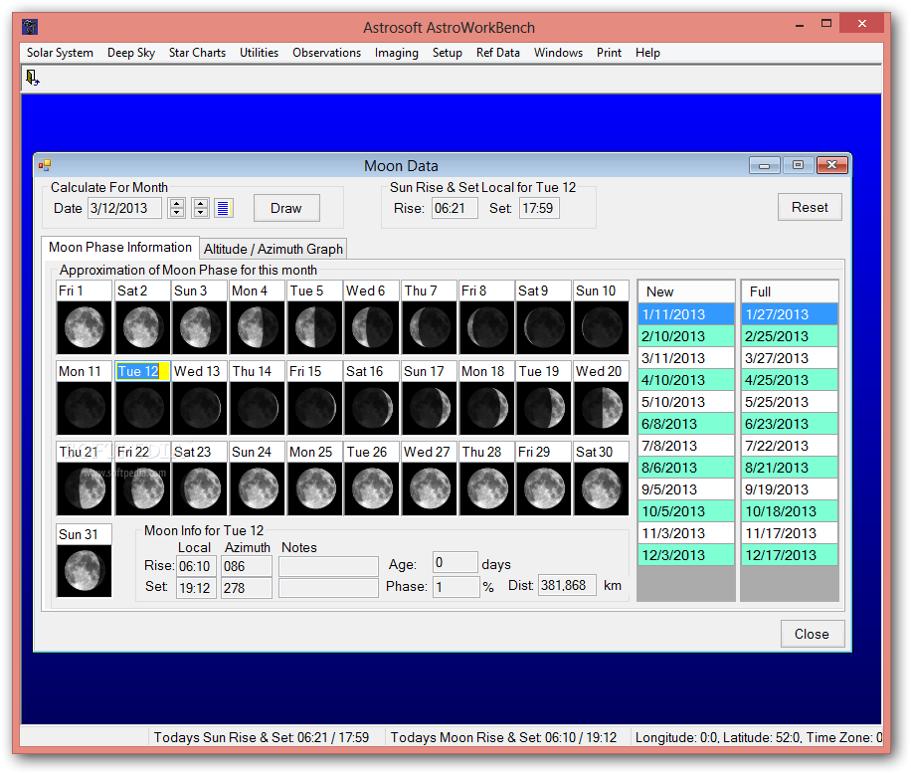Select 12/17/2013 in the Full moon list

point(790,555)
